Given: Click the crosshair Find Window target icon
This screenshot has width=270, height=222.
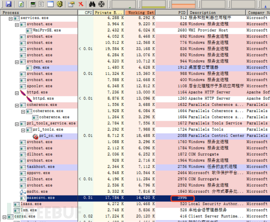Looking at the screenshot, I should point(101,4).
